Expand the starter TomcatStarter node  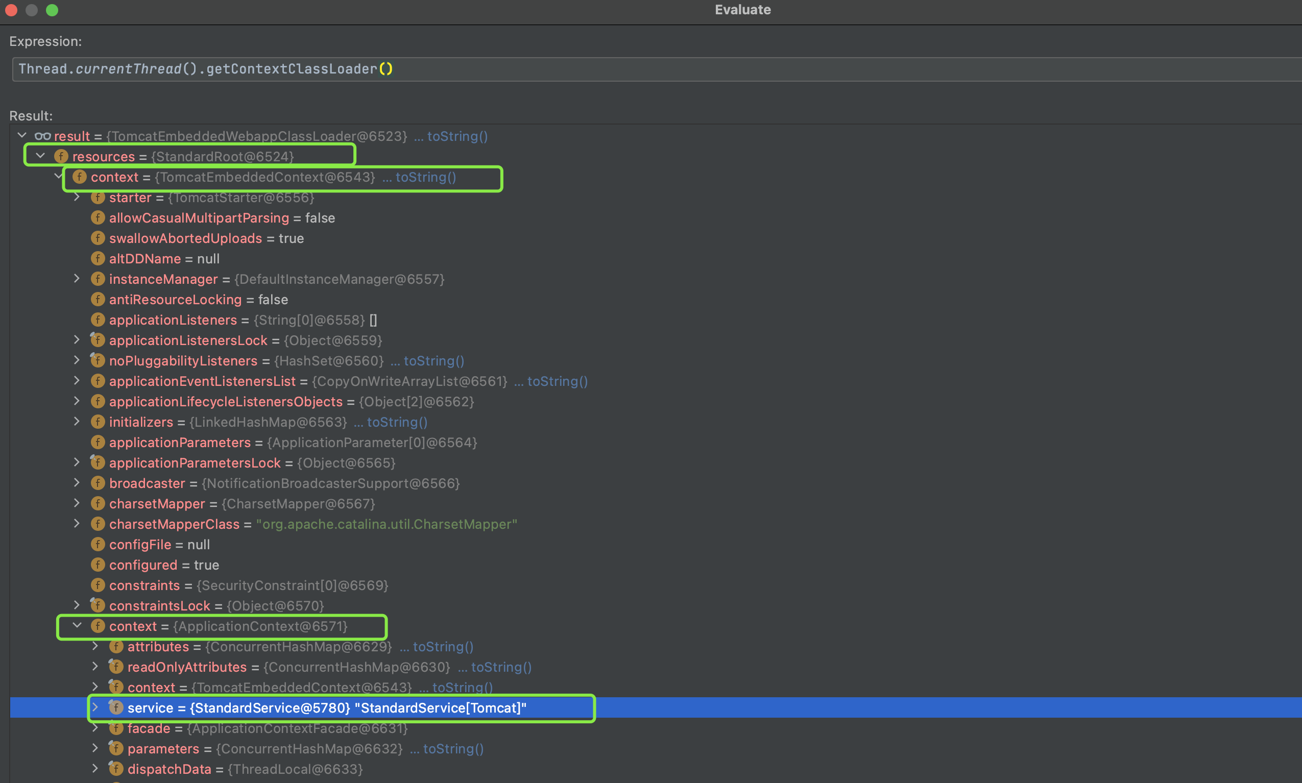pyautogui.click(x=77, y=197)
